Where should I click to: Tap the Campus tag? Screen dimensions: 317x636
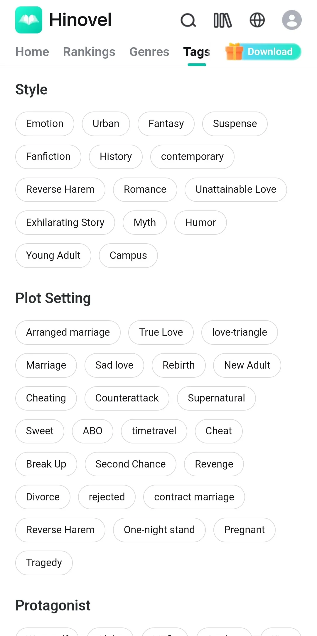(x=128, y=256)
